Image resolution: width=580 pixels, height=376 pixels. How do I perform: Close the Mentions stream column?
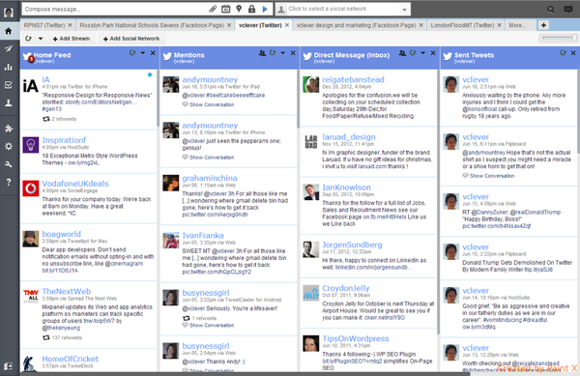point(293,53)
